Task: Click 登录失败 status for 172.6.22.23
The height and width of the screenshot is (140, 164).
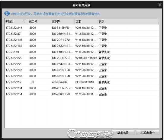Action: [104, 82]
